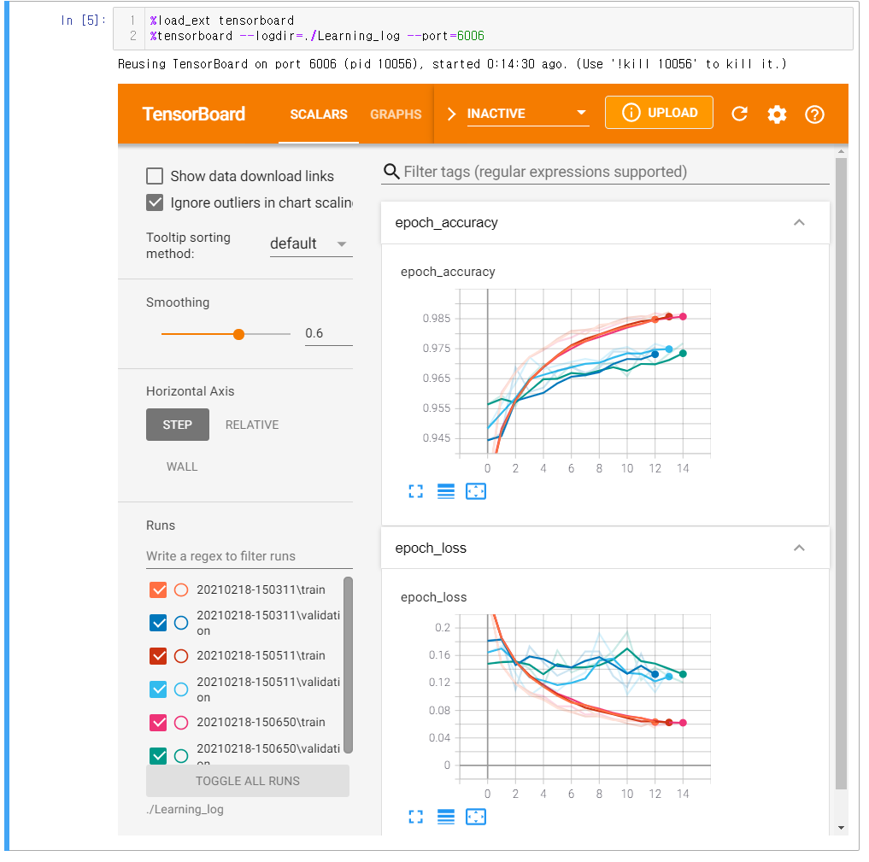The width and height of the screenshot is (869, 862).
Task: Open TensorBoard settings gear
Action: (777, 114)
